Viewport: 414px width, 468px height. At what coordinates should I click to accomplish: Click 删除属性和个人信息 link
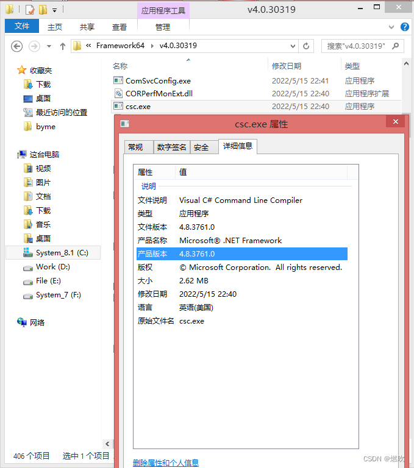166,463
